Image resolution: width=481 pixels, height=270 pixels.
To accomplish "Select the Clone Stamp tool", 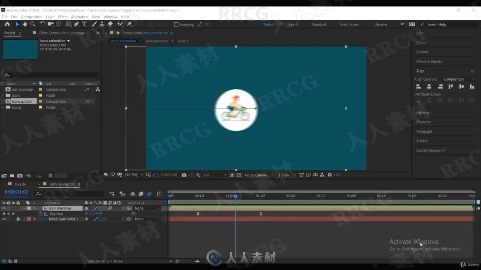I will point(102,24).
